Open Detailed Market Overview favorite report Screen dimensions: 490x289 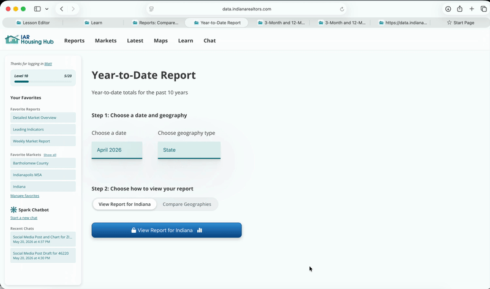tap(43, 118)
